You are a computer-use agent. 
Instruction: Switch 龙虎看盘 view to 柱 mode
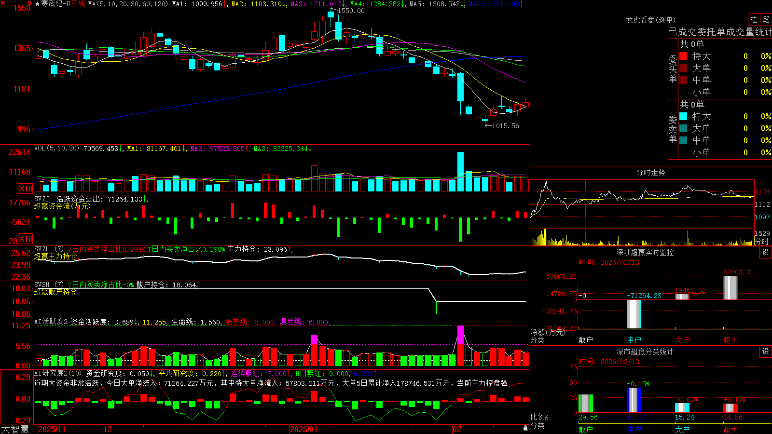[x=754, y=20]
